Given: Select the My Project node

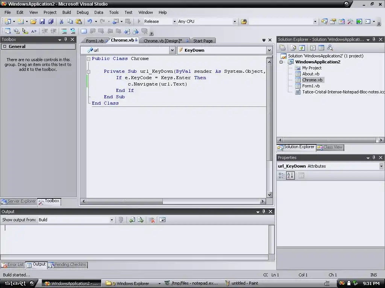Looking at the screenshot, I should coord(312,68).
